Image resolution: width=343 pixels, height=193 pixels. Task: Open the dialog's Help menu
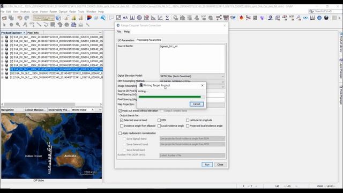[x=127, y=32]
